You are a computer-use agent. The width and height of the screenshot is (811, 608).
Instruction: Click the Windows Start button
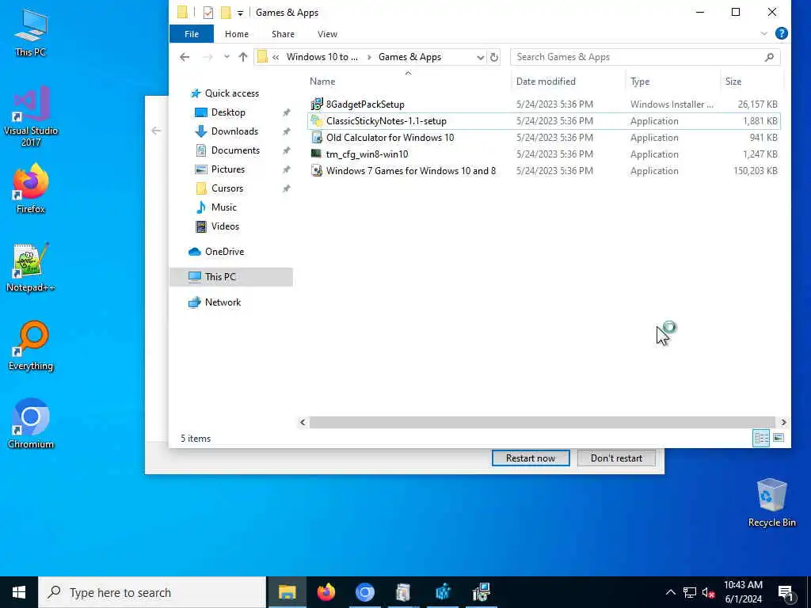(19, 592)
